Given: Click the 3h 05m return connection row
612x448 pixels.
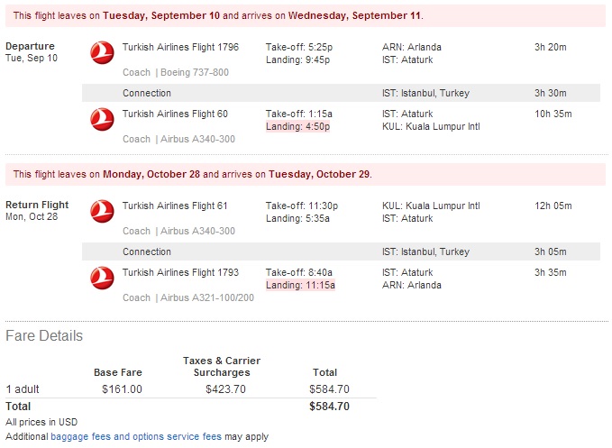Looking at the screenshot, I should [341, 251].
